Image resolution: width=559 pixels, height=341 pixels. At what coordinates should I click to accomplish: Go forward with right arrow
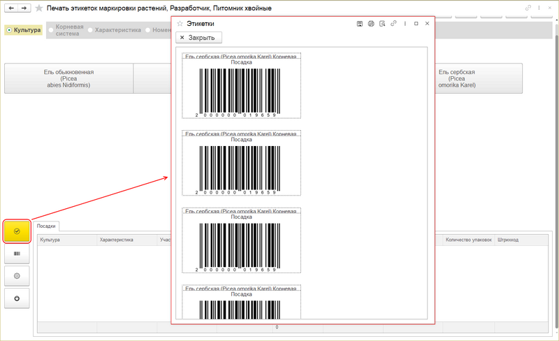click(x=24, y=8)
